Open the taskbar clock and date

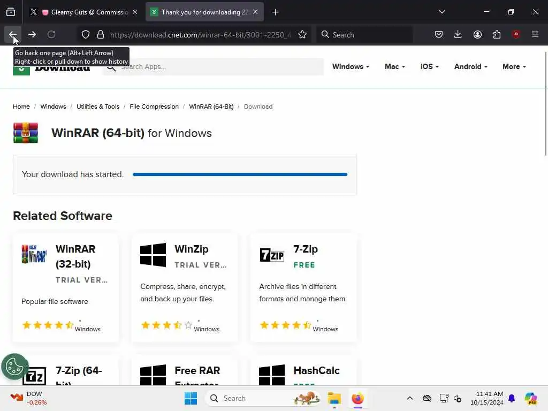click(487, 398)
